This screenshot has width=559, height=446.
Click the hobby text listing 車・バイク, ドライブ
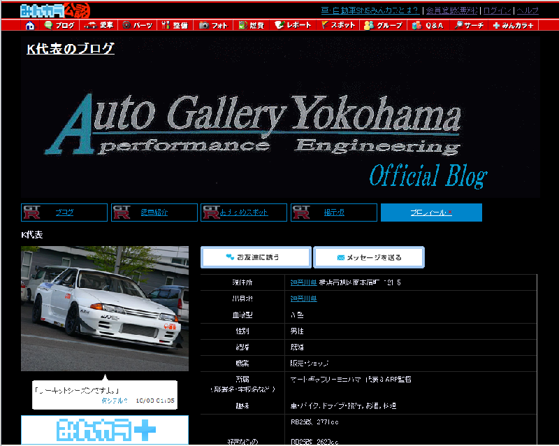click(343, 406)
